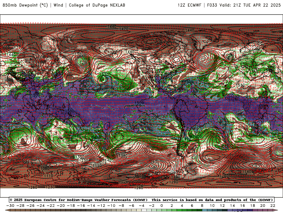Click the ECMWF copyright notice below the map
This screenshot has height=212, width=283.
[142, 200]
